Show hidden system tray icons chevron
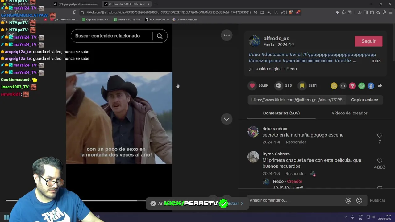Viewport: 395px width, 222px height. pyautogui.click(x=346, y=217)
